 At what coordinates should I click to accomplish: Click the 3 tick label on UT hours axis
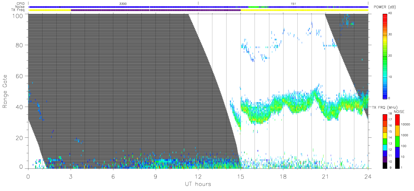click(x=71, y=176)
